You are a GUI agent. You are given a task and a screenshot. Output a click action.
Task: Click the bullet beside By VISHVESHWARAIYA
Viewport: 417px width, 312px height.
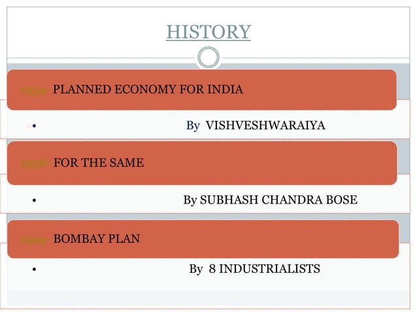click(x=34, y=126)
